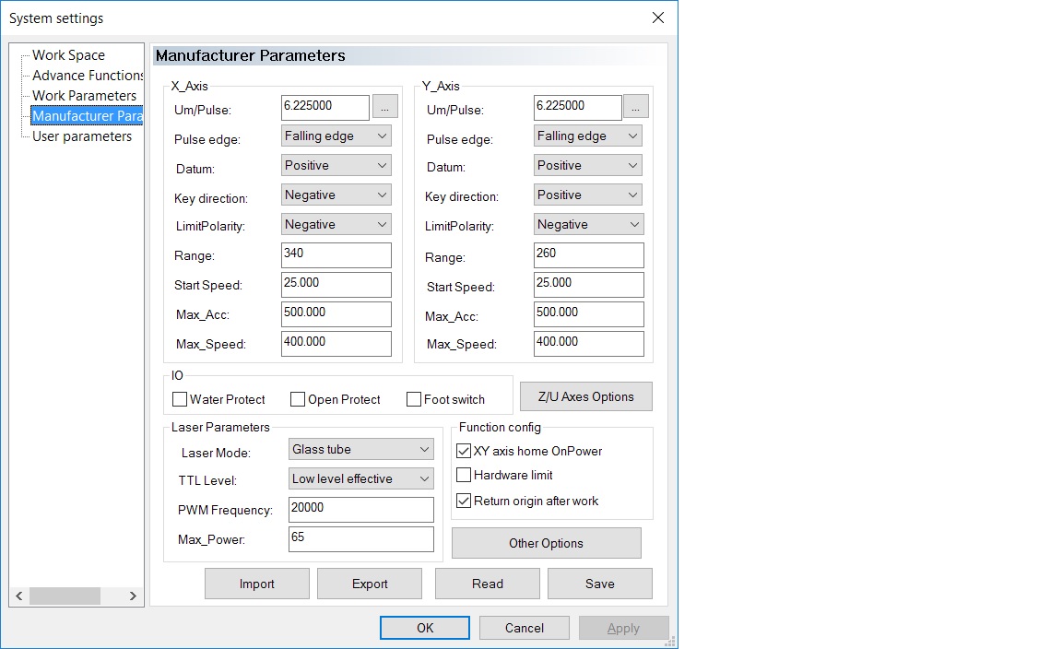Select Work Parameters in the tree
The width and height of the screenshot is (1062, 649).
pyautogui.click(x=84, y=96)
